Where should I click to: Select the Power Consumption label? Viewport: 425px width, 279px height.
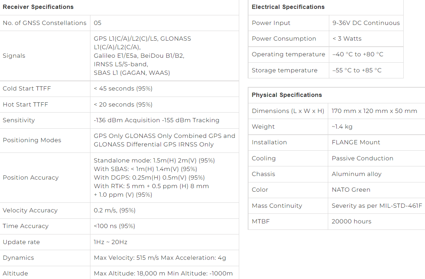tap(284, 39)
